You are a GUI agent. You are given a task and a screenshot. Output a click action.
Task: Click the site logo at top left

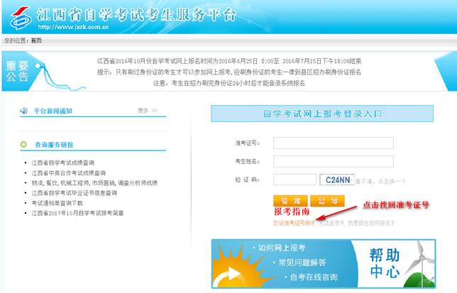click(x=21, y=17)
